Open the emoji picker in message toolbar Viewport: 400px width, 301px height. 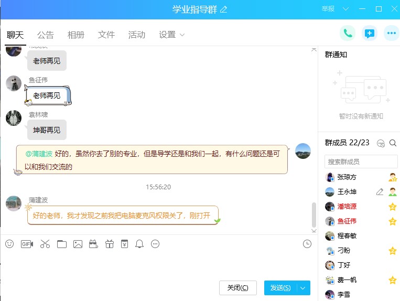click(x=9, y=244)
